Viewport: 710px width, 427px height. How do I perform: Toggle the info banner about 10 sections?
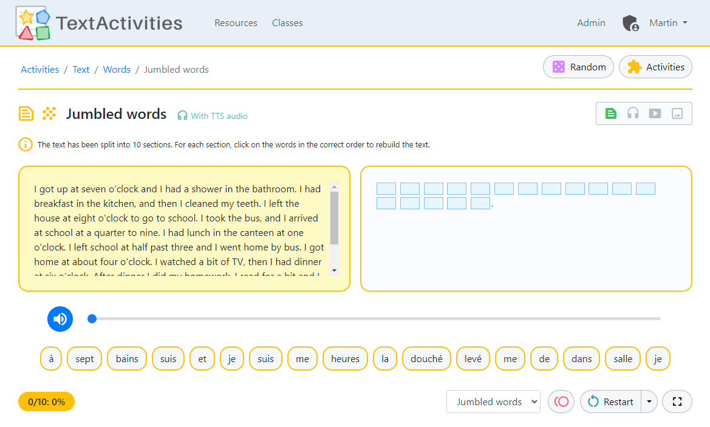click(25, 144)
